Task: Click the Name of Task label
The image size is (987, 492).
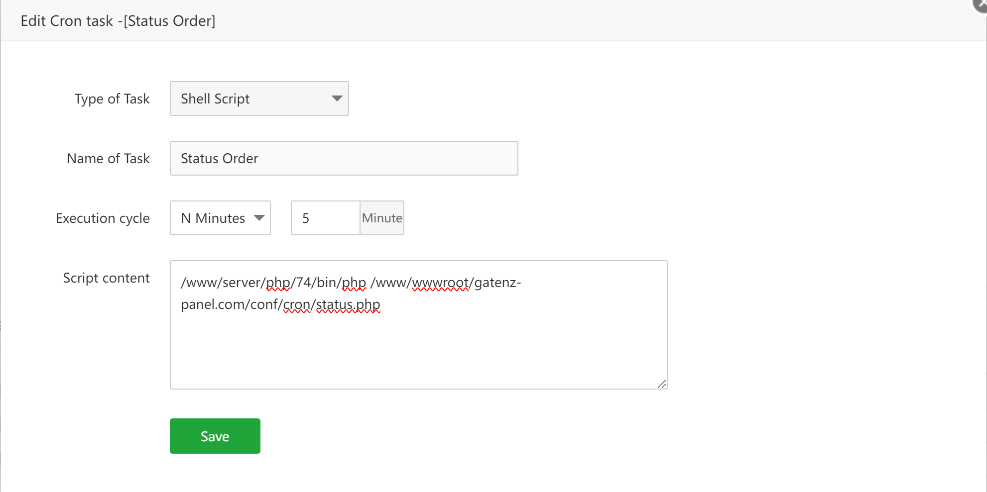Action: [108, 159]
